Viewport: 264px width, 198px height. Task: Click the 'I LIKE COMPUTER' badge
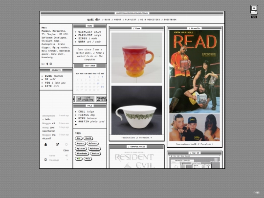coord(85,99)
